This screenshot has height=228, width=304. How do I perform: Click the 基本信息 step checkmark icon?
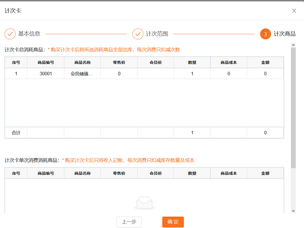(x=10, y=34)
